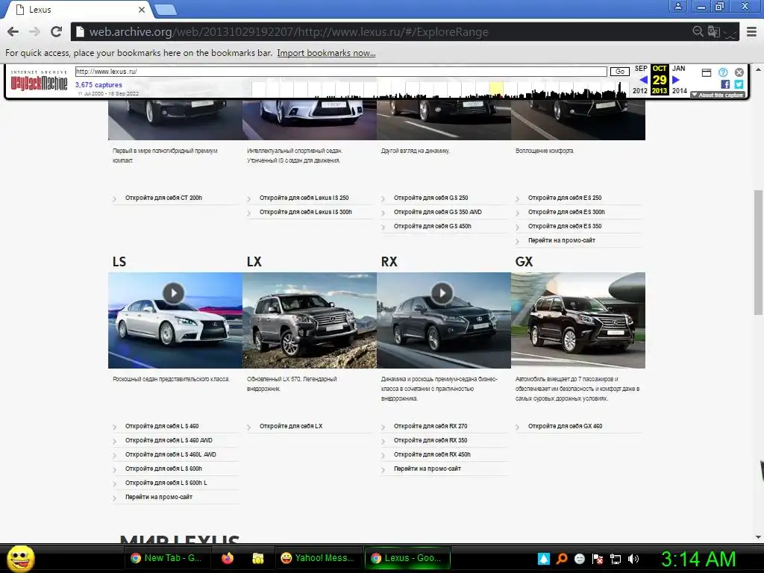Open the ES 300h discover link
The width and height of the screenshot is (764, 573).
click(566, 212)
